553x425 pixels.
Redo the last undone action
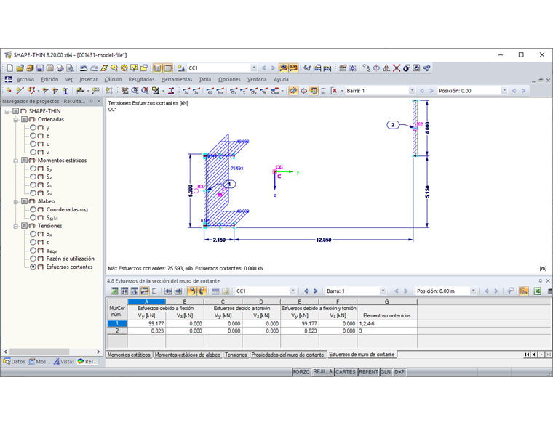[x=93, y=68]
